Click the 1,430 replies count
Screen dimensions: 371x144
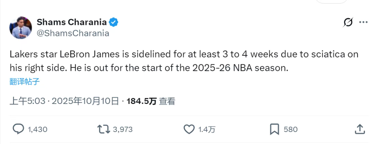(x=37, y=130)
